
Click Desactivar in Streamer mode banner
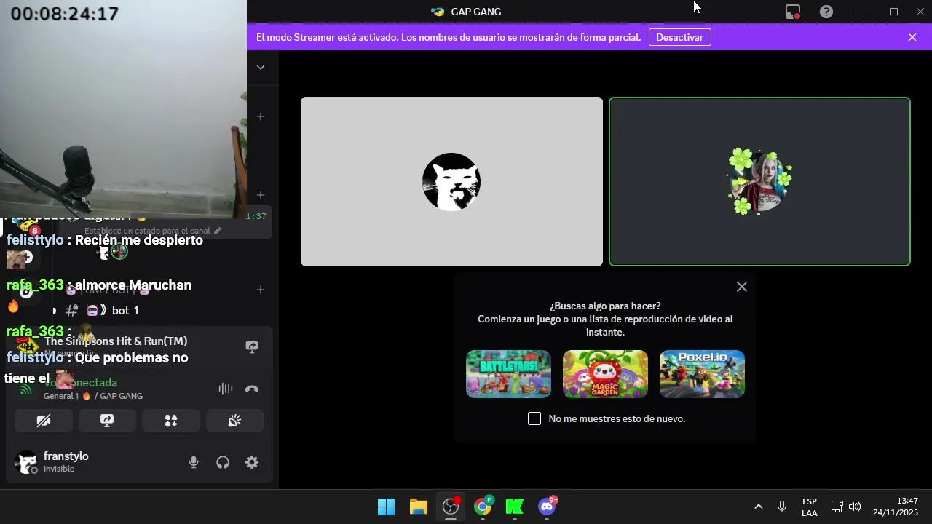click(679, 37)
